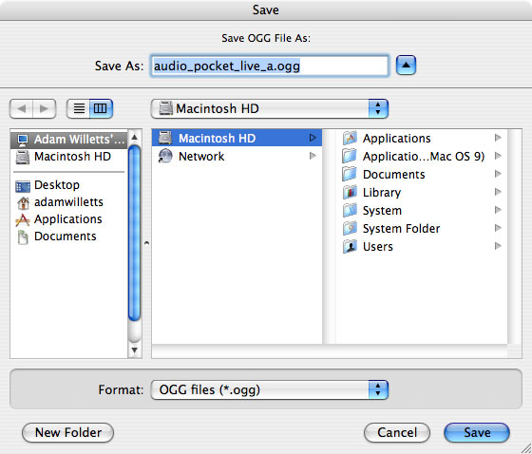
Task: Open Applications folder in second column
Action: click(x=422, y=138)
